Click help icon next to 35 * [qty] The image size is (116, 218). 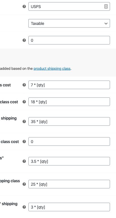click(x=24, y=122)
